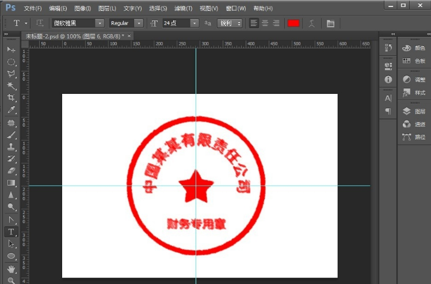Open the 帮助(H) menu

click(x=263, y=8)
